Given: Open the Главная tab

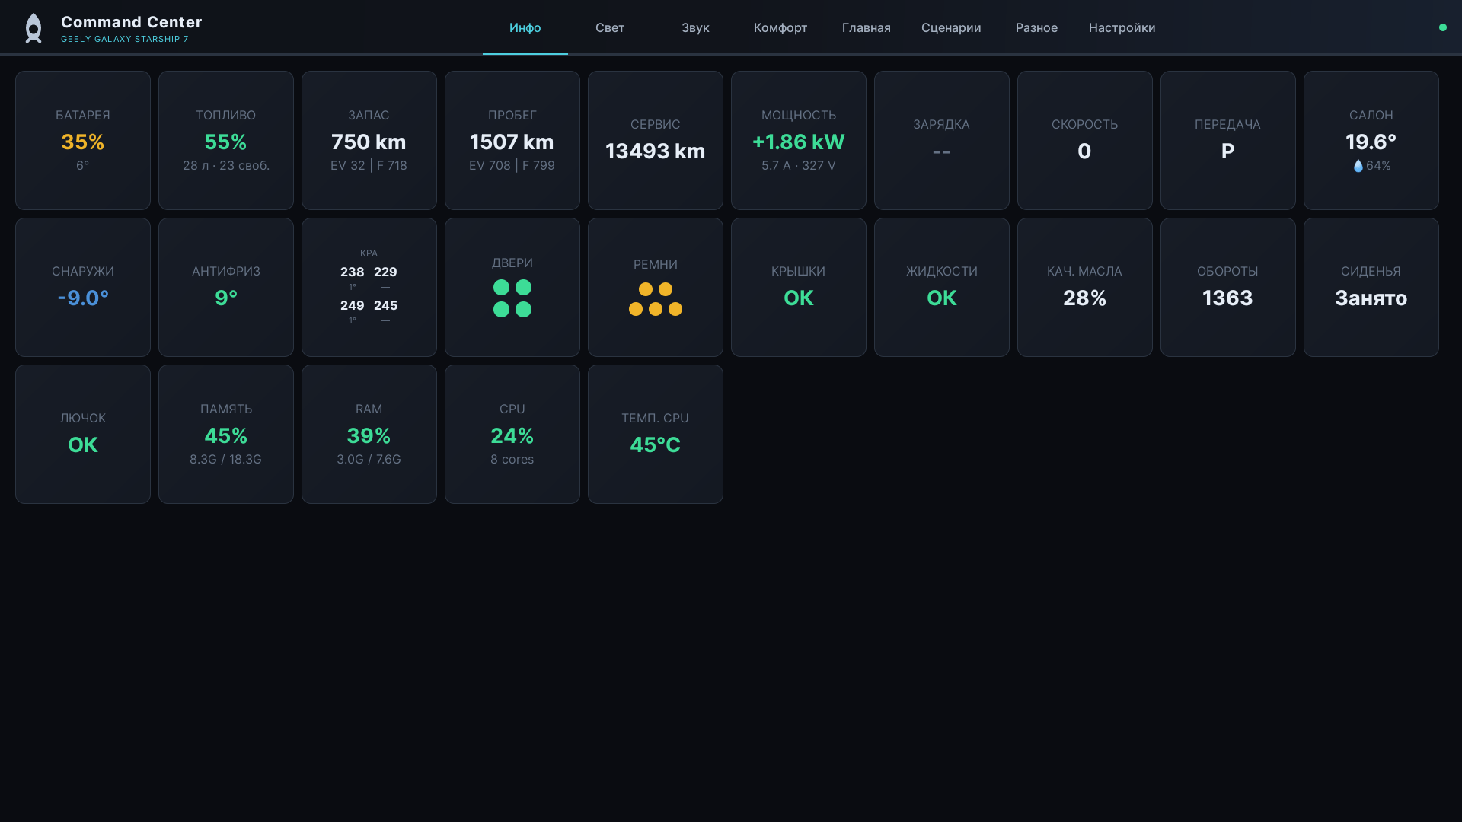Looking at the screenshot, I should (866, 28).
